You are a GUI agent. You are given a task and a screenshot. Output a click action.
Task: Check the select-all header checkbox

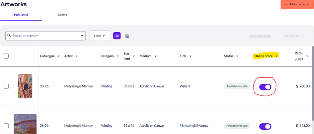[6, 56]
